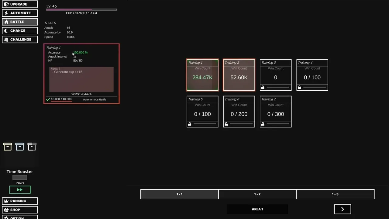This screenshot has width=389, height=219.
Task: Click the Training 7 win count "0 / 300"
Action: coord(276,114)
